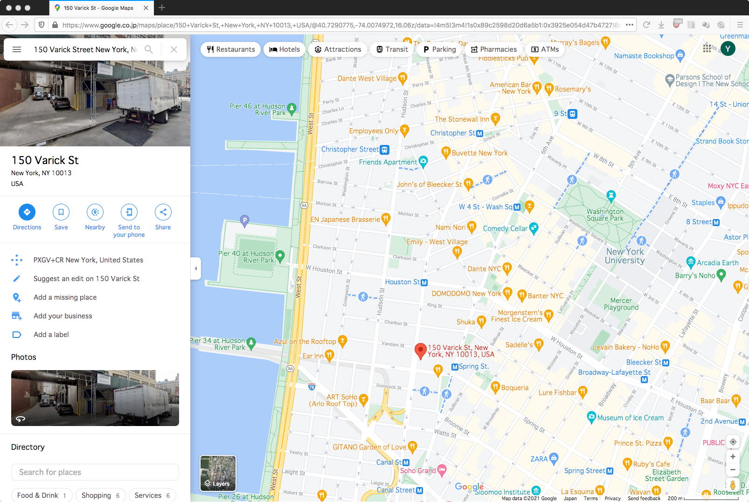This screenshot has height=502, width=749.
Task: Open the header street view image
Action: tap(95, 103)
